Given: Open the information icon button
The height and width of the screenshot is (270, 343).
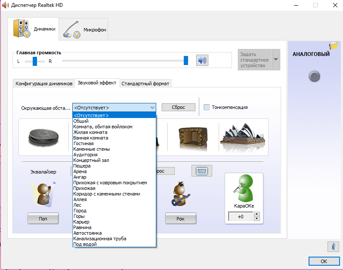Looking at the screenshot, I should coord(333,247).
